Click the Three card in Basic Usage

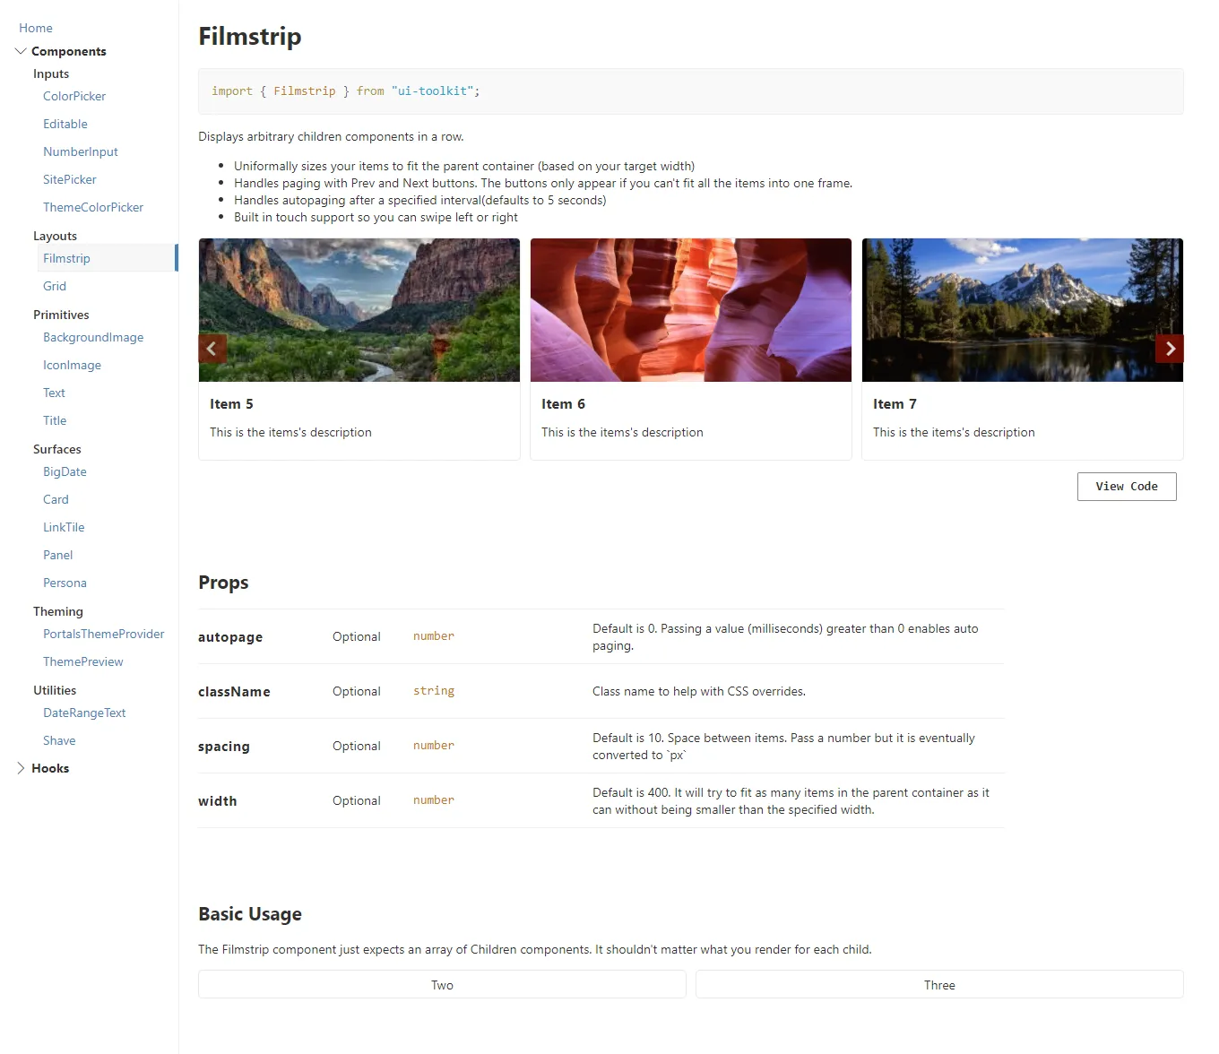(x=939, y=984)
